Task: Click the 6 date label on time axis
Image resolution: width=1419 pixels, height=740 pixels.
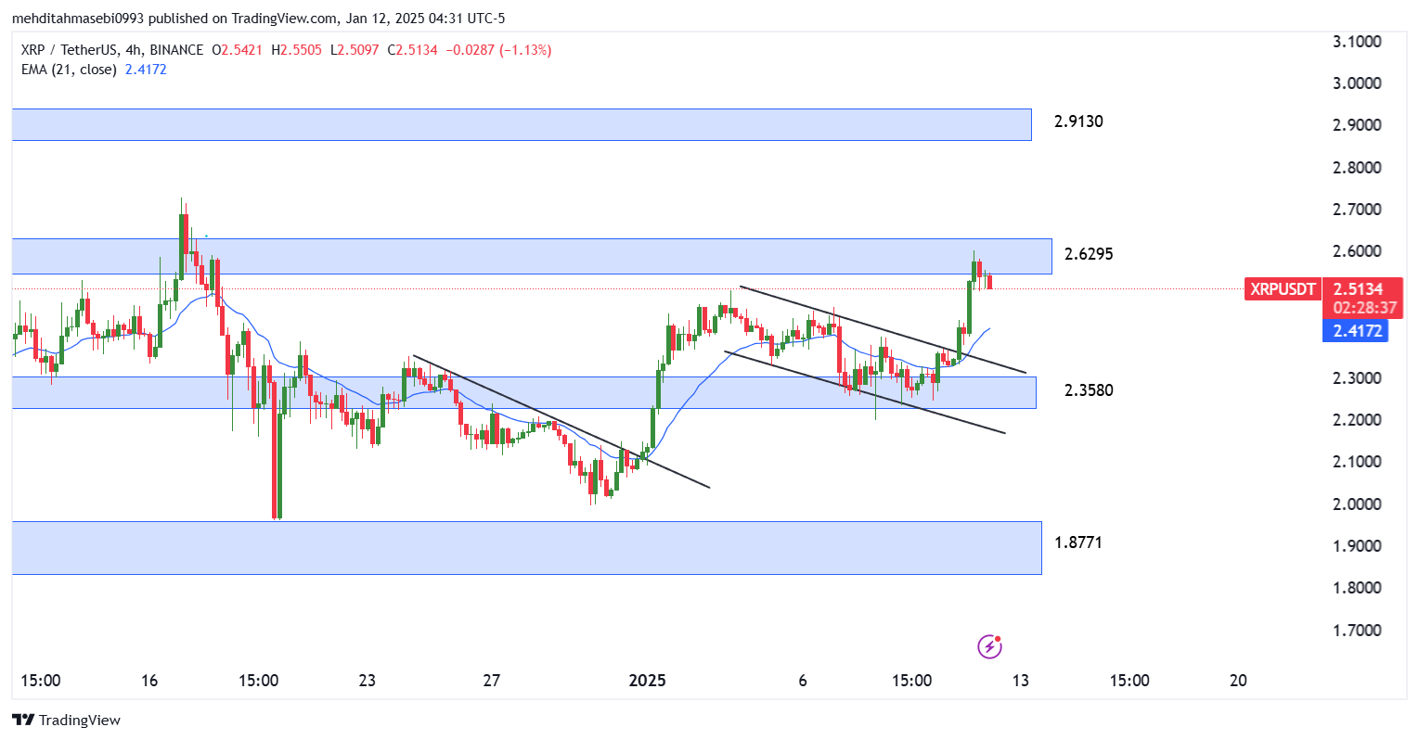Action: 803,681
